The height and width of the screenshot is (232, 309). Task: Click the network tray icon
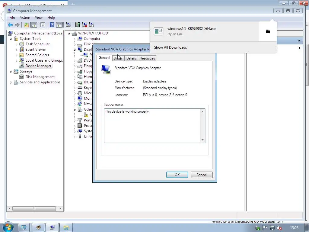click(x=272, y=228)
